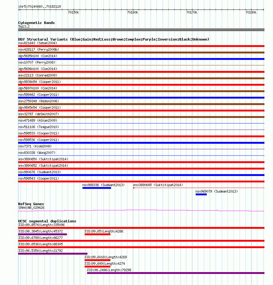Click the SMA4|NR_029426 gene label
This screenshot has width=273, height=285.
(31, 208)
